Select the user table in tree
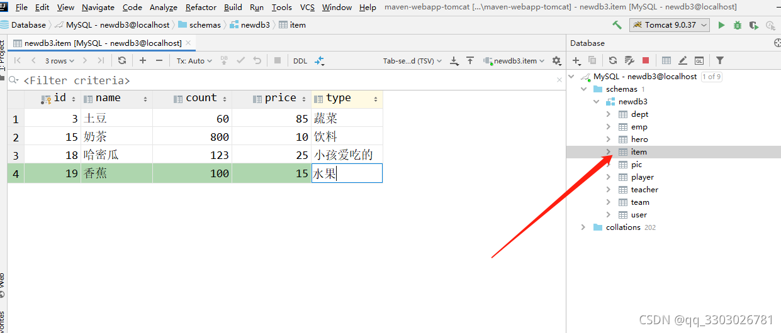The height and width of the screenshot is (333, 781). click(x=639, y=215)
